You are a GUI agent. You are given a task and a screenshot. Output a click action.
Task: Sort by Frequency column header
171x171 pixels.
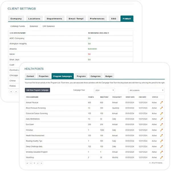117,97
